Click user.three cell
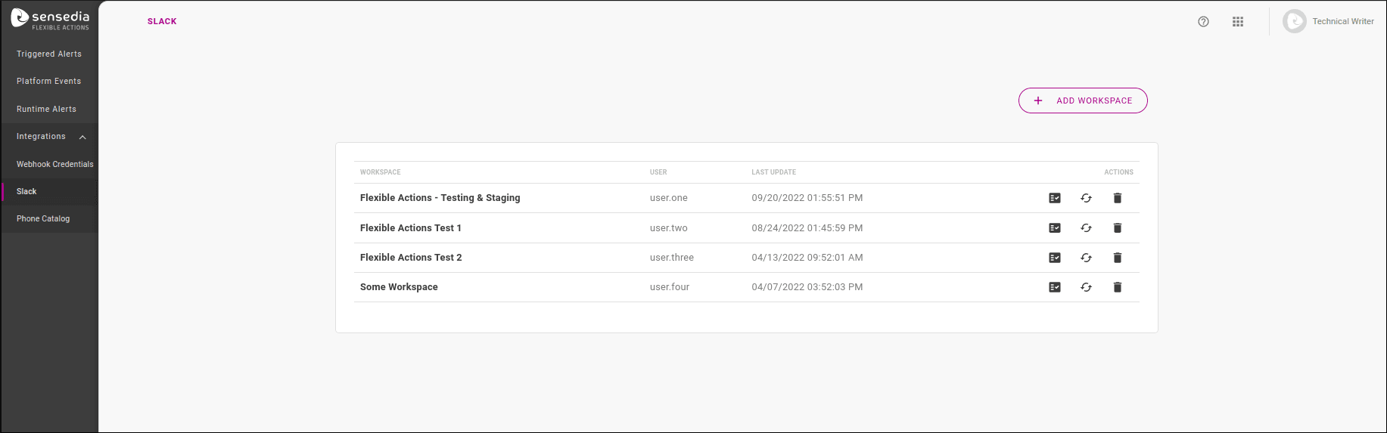Image resolution: width=1387 pixels, height=433 pixels. pyautogui.click(x=672, y=258)
